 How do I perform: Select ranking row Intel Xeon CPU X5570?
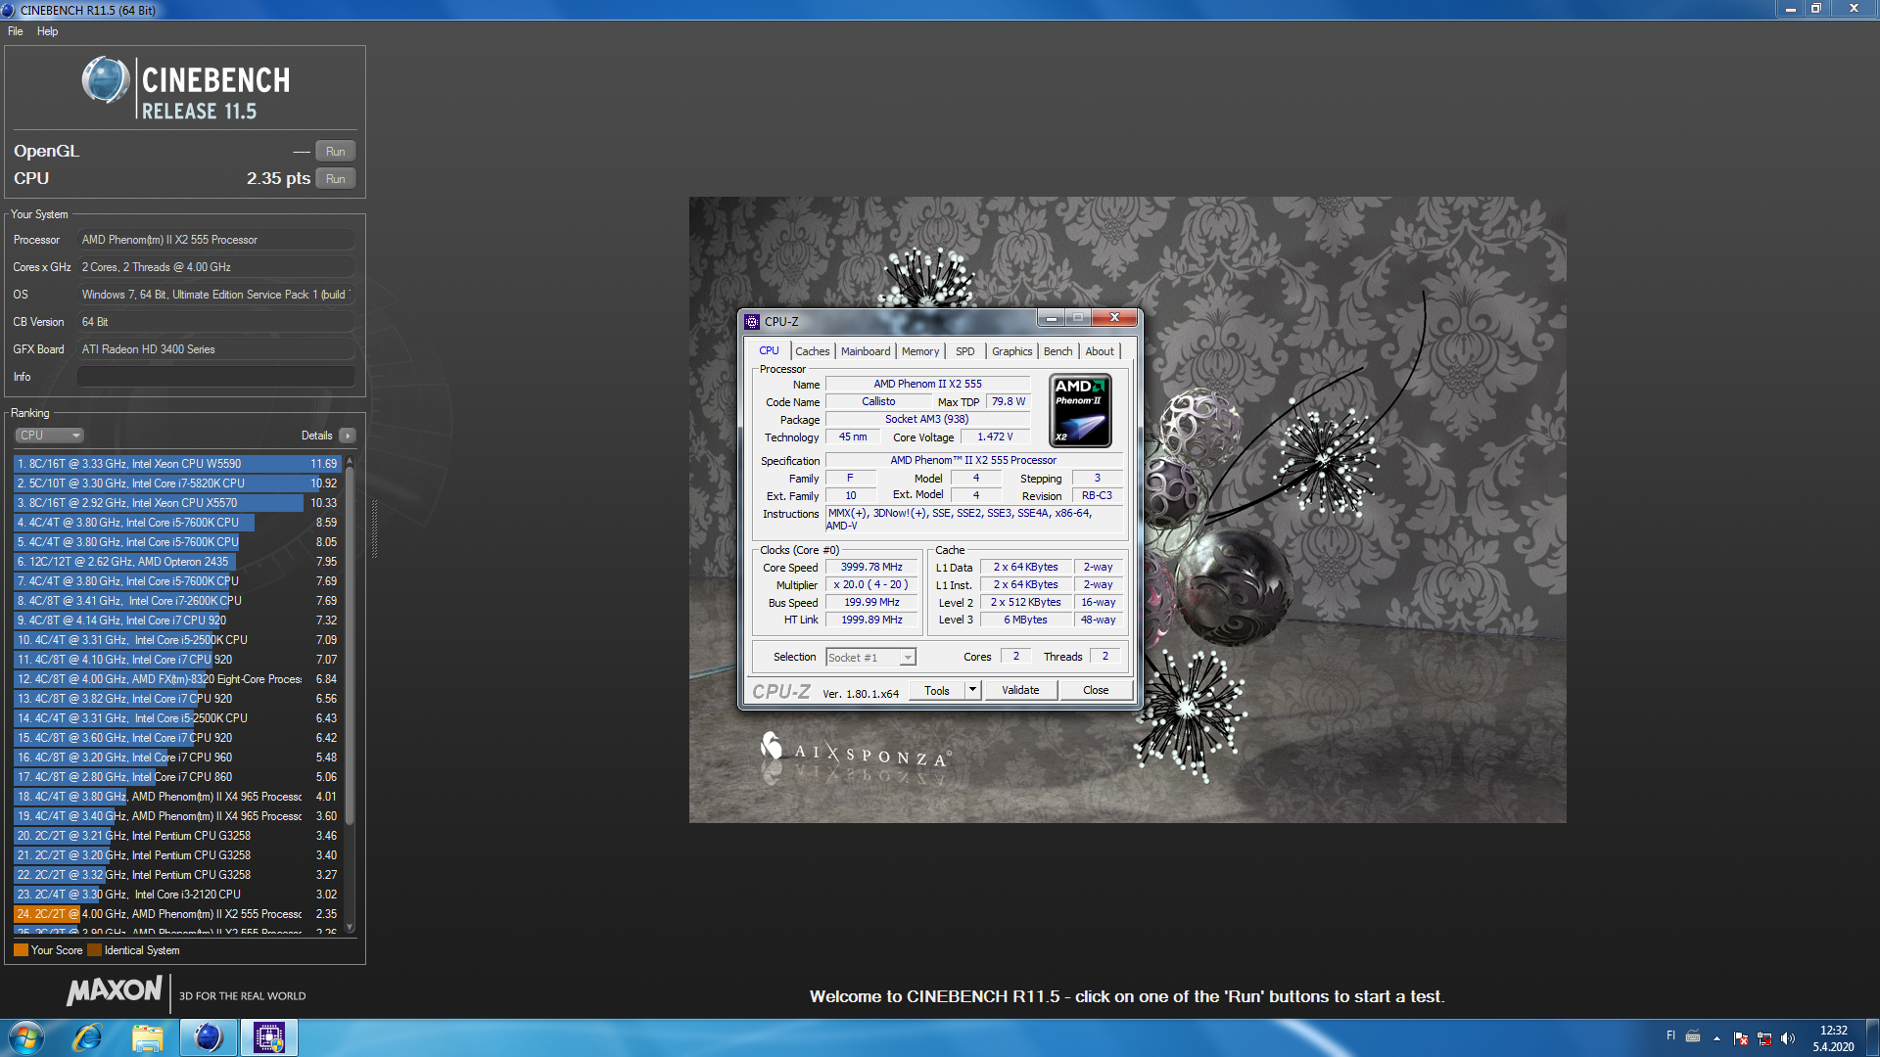coord(177,503)
